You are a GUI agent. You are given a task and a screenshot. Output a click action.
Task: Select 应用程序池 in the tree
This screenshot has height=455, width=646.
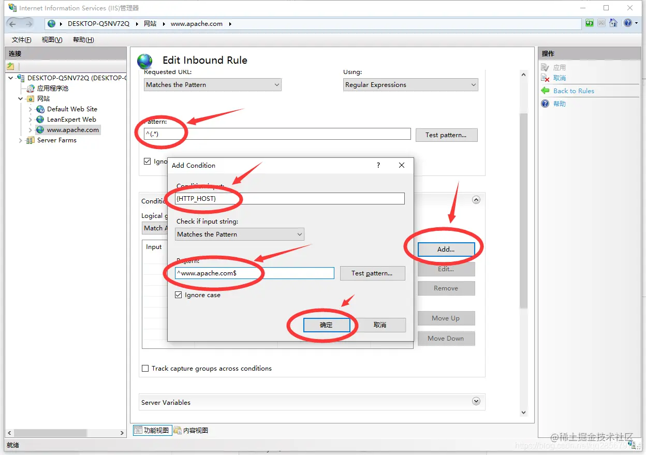coord(53,88)
